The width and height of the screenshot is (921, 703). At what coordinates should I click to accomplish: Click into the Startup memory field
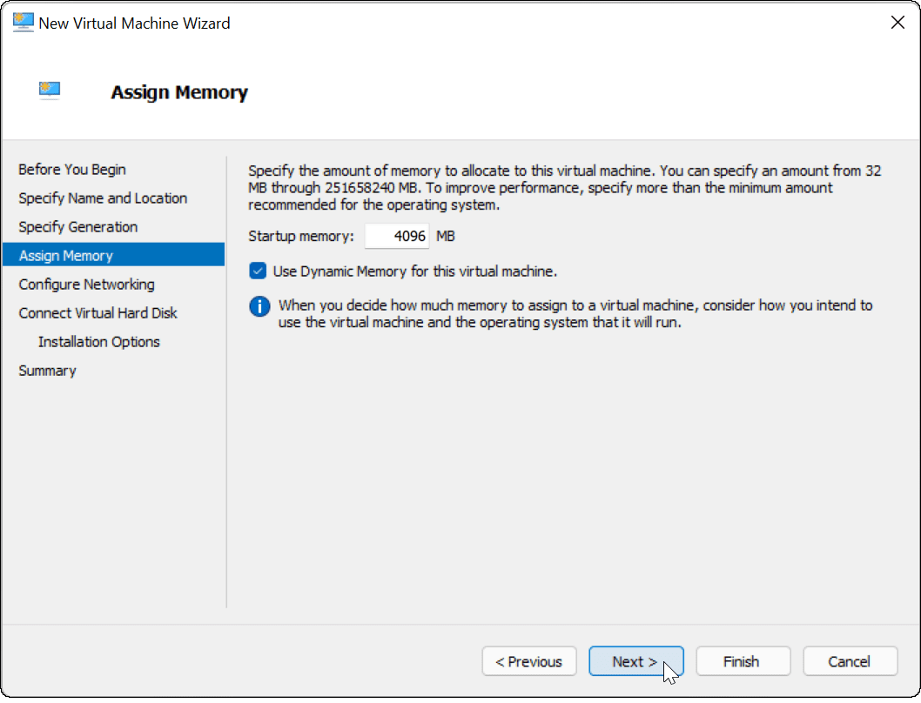coord(397,237)
